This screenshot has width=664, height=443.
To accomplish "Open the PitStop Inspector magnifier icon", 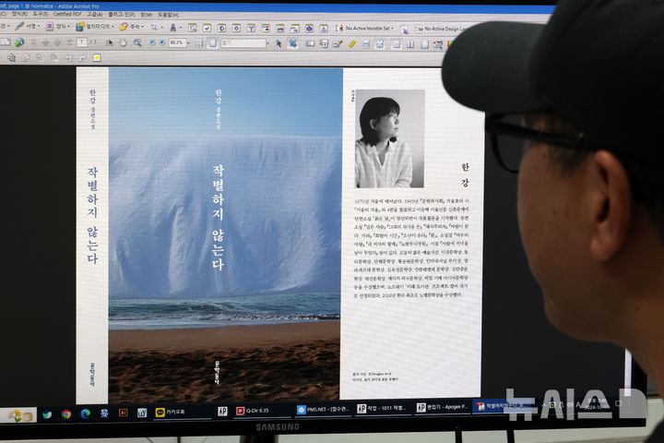I will pos(192,28).
